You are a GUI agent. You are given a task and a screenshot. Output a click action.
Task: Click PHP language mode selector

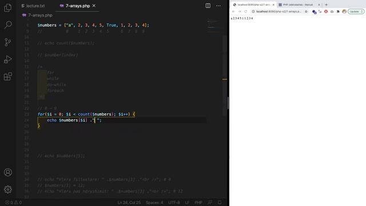(x=198, y=203)
